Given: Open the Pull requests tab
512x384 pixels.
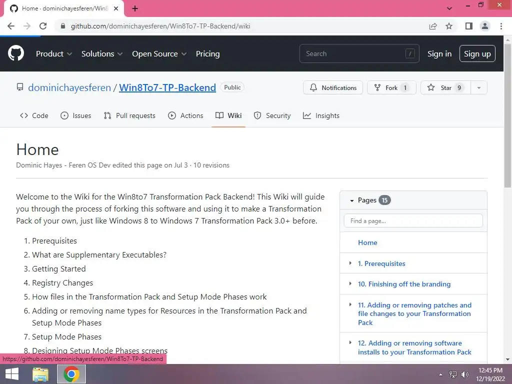Looking at the screenshot, I should click(129, 115).
